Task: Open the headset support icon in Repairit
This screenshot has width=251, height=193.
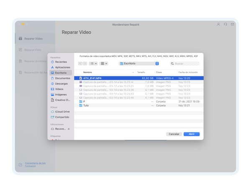Action: pos(225,25)
